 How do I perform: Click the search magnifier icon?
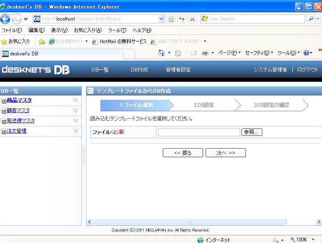310,19
